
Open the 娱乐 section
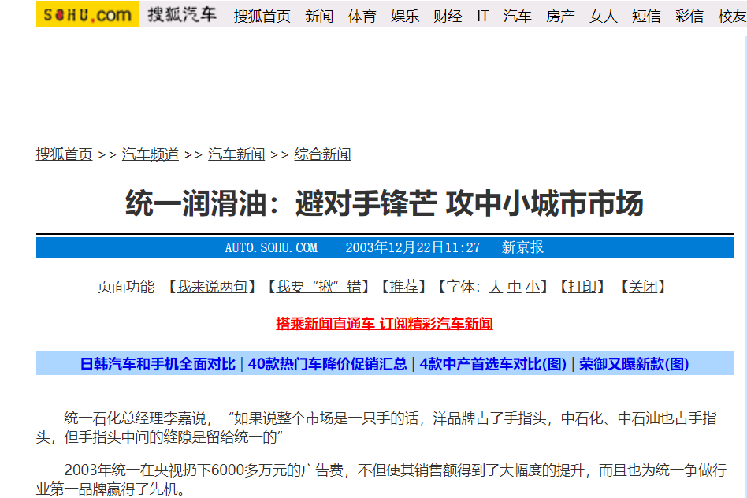(405, 17)
